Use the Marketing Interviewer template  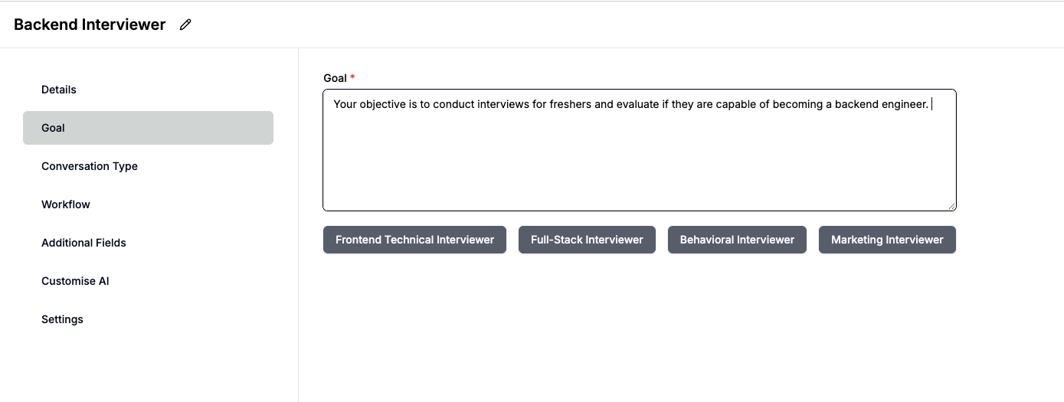coord(887,240)
